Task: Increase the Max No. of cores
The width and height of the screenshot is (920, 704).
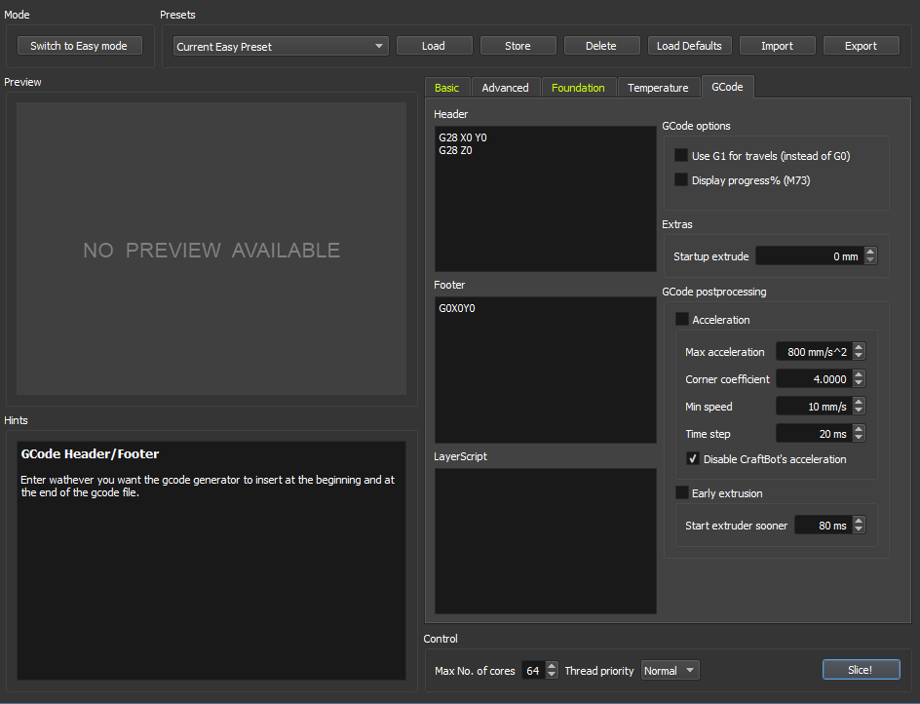Action: pyautogui.click(x=553, y=666)
